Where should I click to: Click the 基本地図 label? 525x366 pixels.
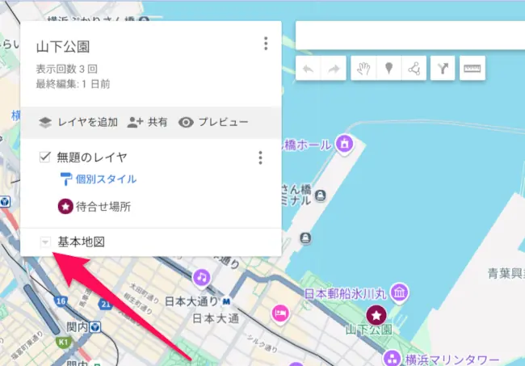82,242
